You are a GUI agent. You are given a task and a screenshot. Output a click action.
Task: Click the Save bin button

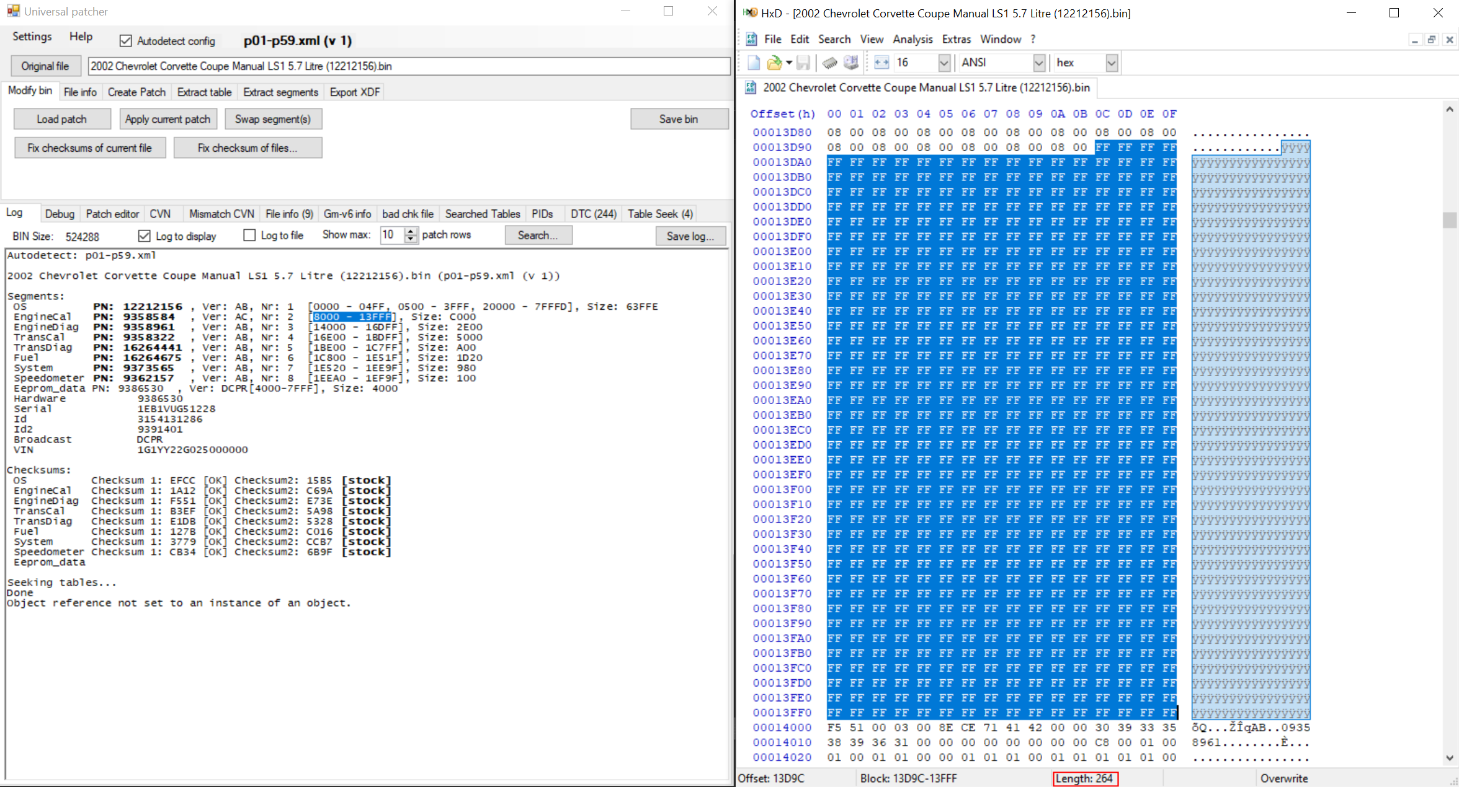point(679,119)
